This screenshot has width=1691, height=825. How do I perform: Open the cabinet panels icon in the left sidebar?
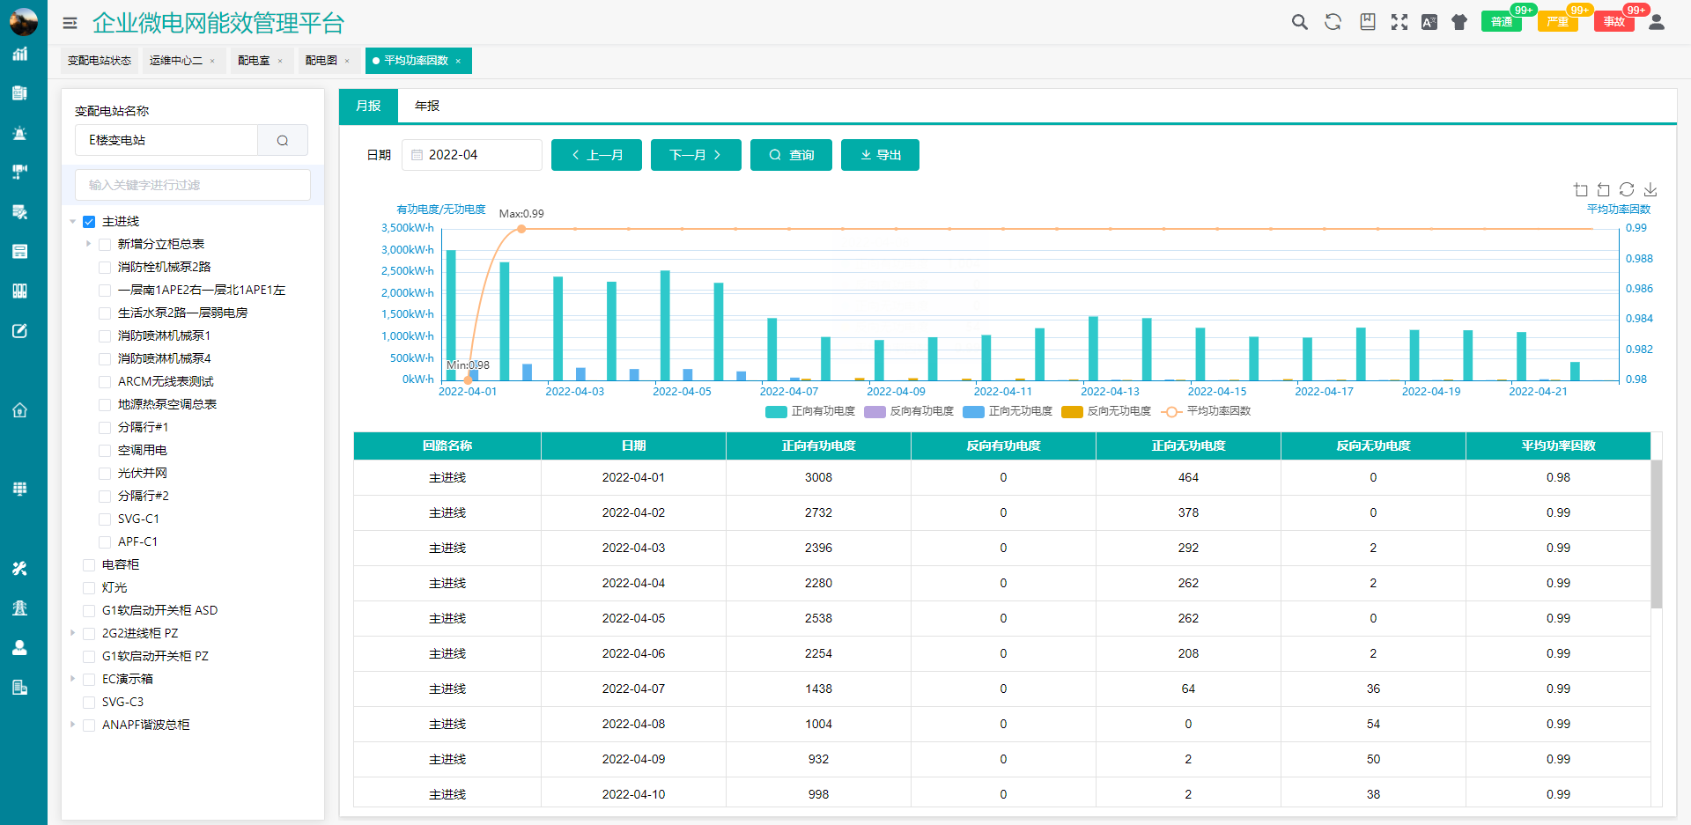(19, 291)
